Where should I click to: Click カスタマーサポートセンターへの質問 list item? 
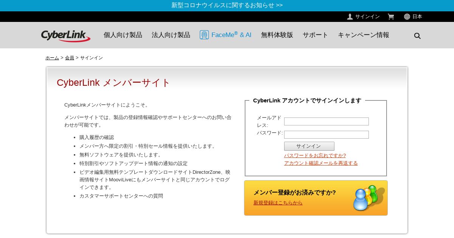pos(121,196)
